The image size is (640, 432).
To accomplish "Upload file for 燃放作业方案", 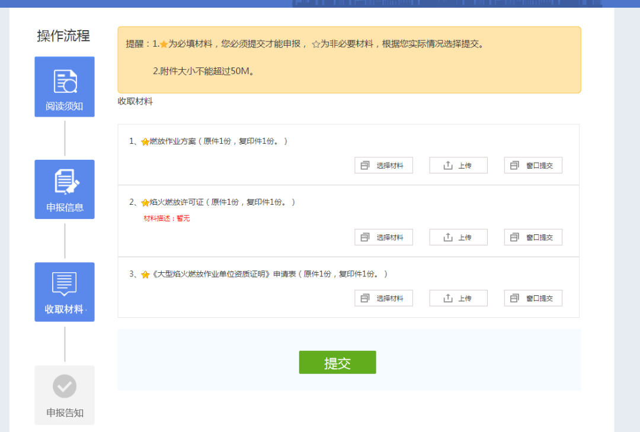I will (x=458, y=166).
